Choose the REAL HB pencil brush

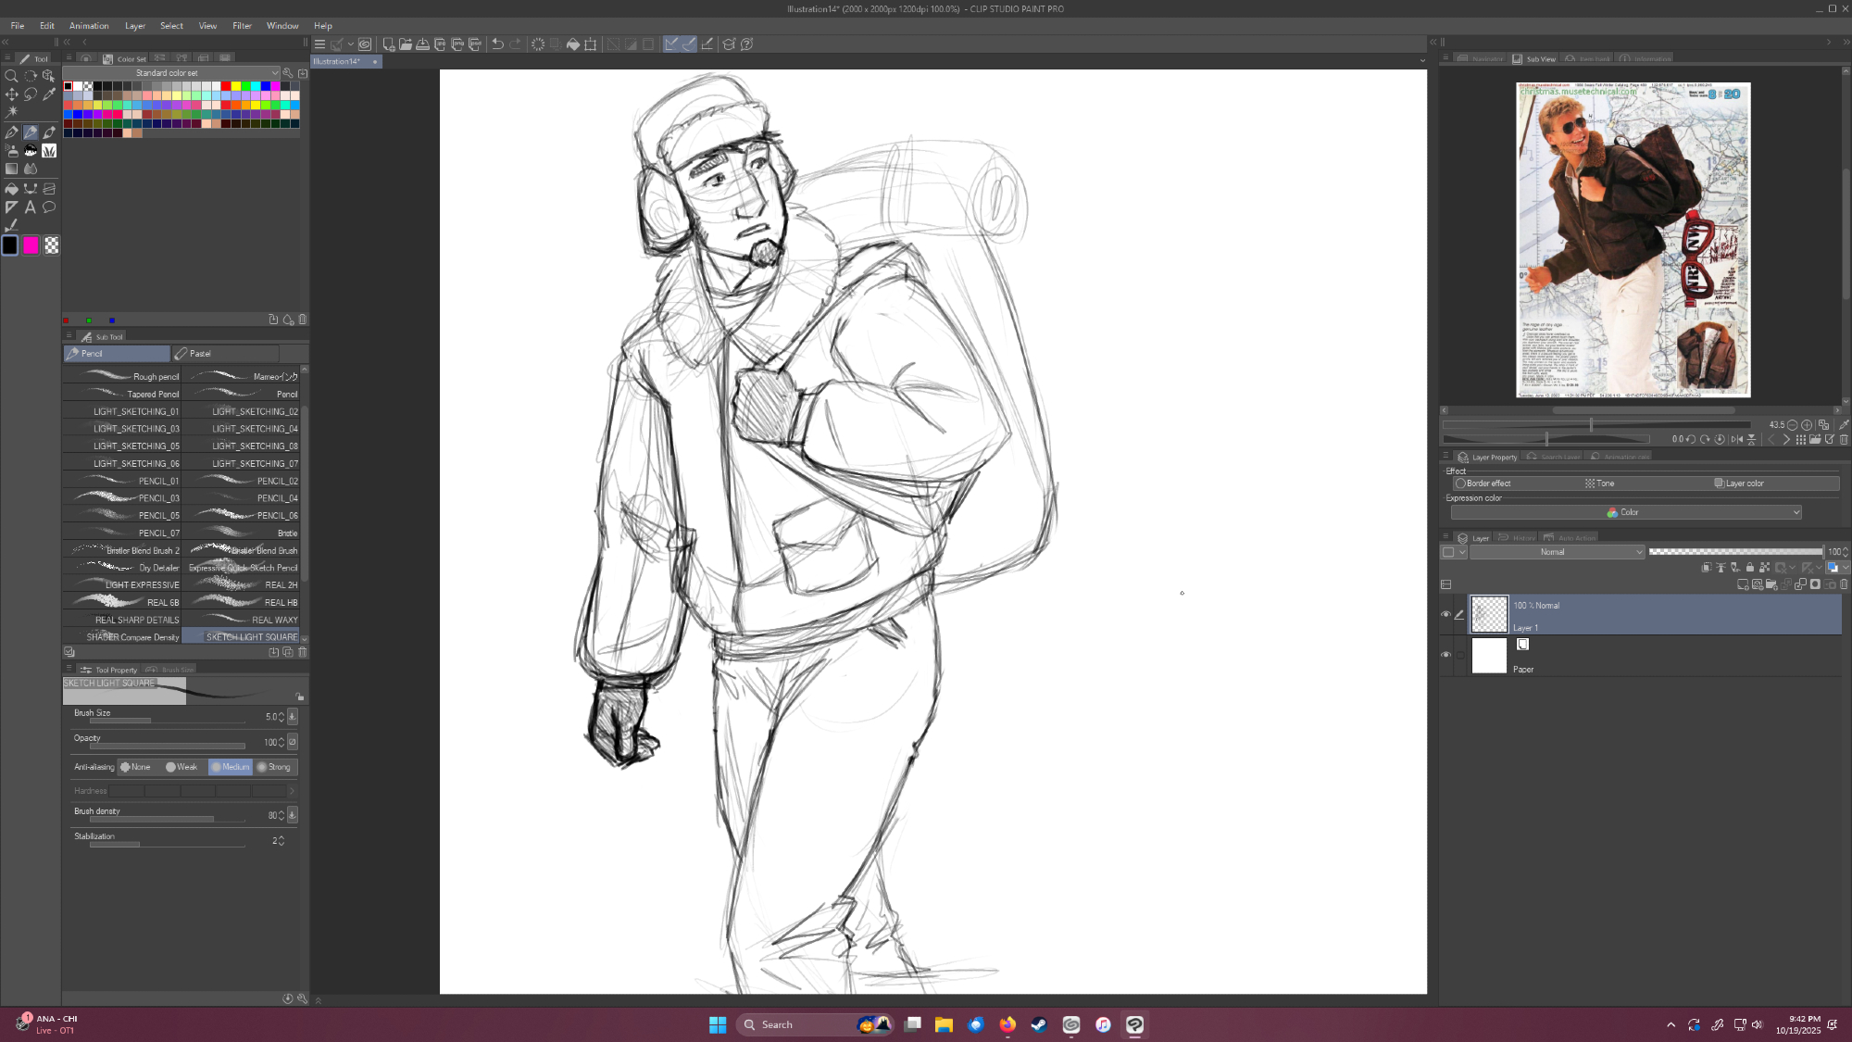coord(241,602)
